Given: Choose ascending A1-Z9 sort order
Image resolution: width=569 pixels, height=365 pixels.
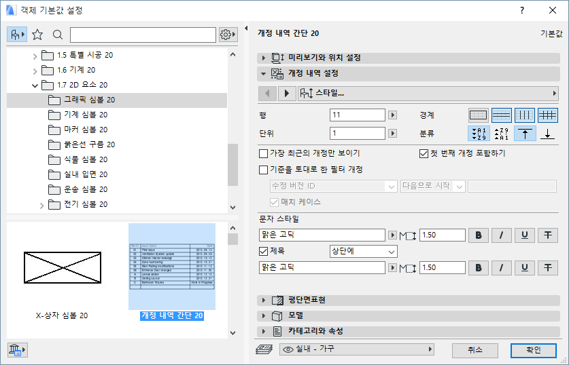Looking at the screenshot, I should click(479, 134).
